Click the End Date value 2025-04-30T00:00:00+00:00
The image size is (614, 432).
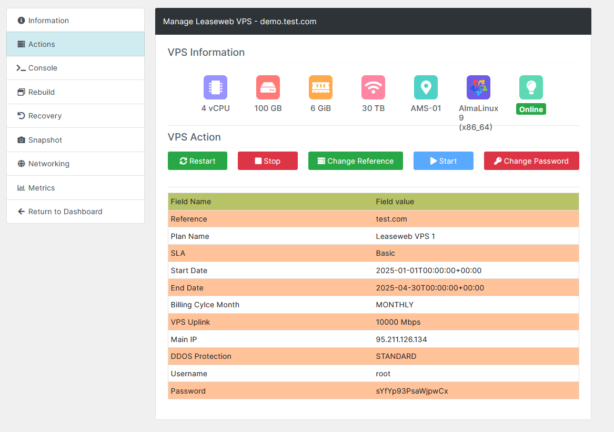430,288
